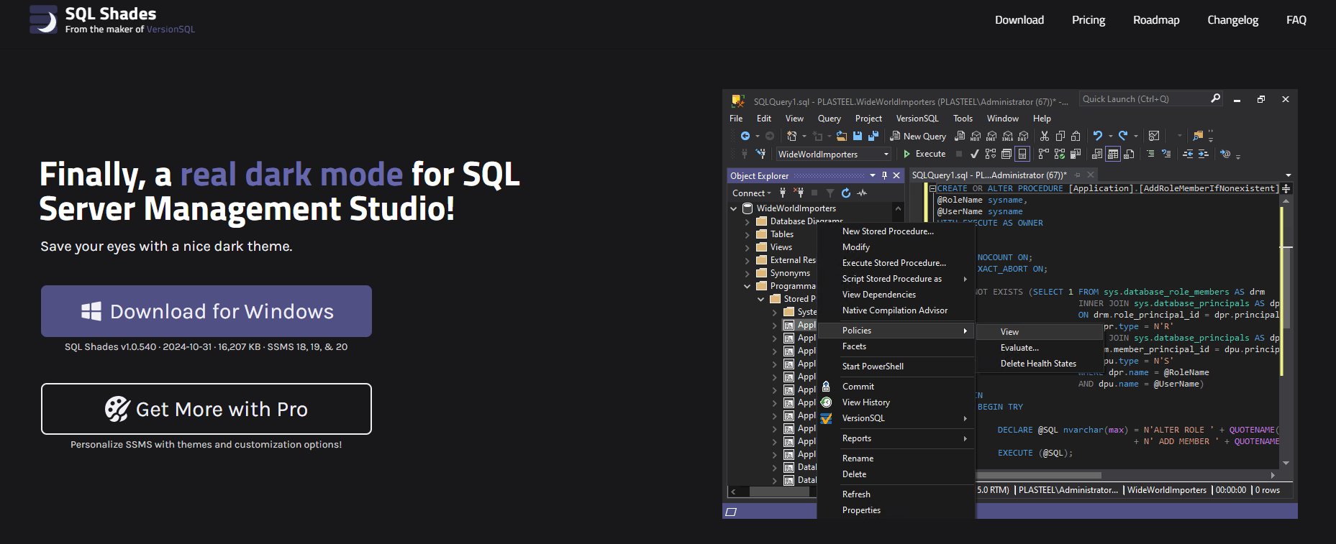Click the MDX query icon
Viewport: 1336px width, 544px height.
tap(976, 136)
